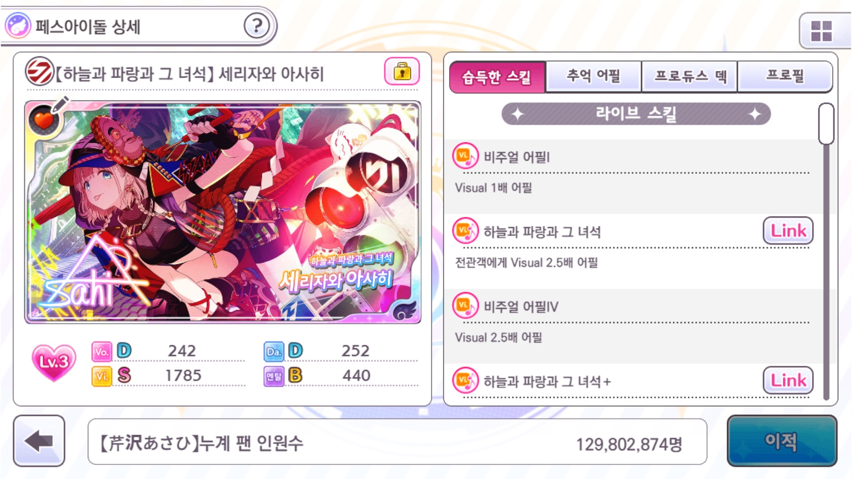Screen dimensions: 852x479
Task: Click the skill list scrollbar handle
Action: [x=826, y=124]
